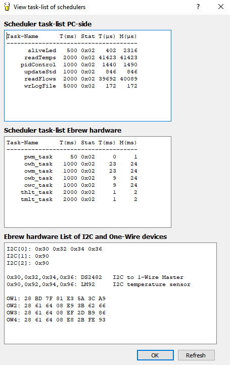Click the readFlows task line

[x=72, y=79]
